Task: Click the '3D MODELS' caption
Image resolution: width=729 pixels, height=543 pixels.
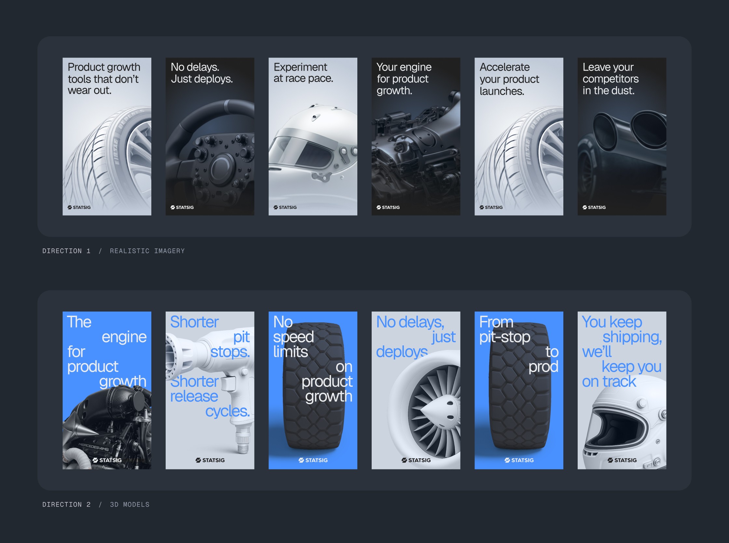Action: coord(130,505)
